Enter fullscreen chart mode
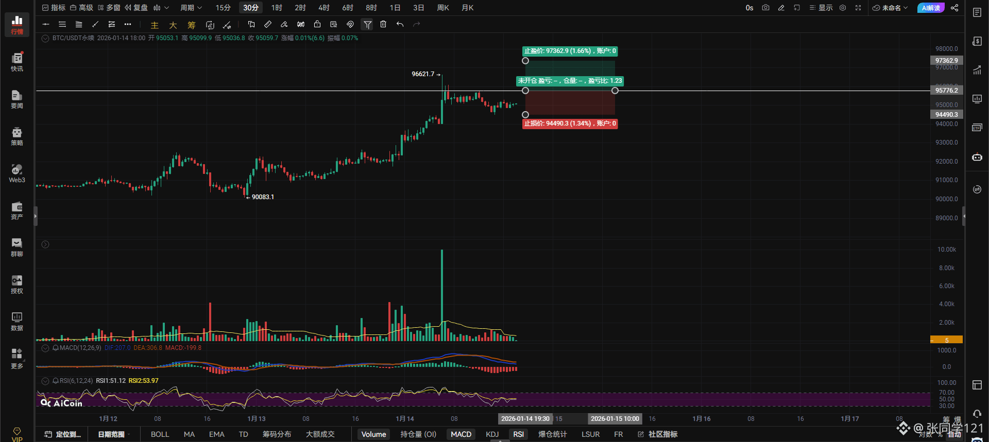 tap(858, 8)
